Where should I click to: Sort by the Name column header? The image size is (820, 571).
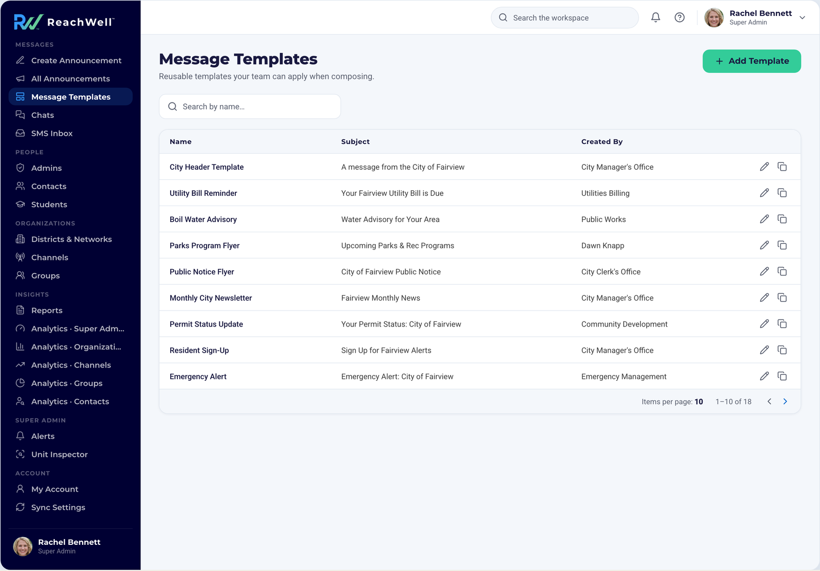(x=180, y=141)
